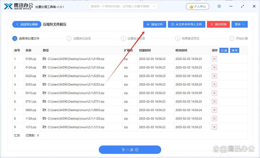
Task: Open folder icon for 0124.zip path
Action: 44,67
